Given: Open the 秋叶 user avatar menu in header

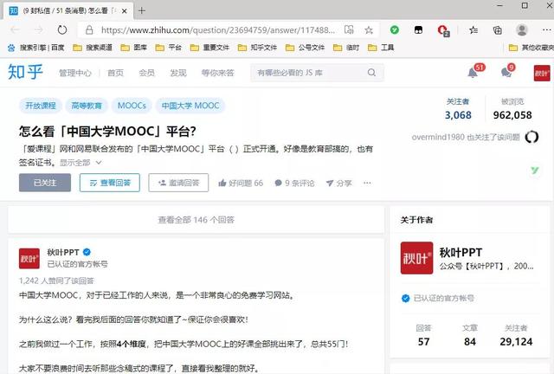Looking at the screenshot, I should [x=542, y=73].
